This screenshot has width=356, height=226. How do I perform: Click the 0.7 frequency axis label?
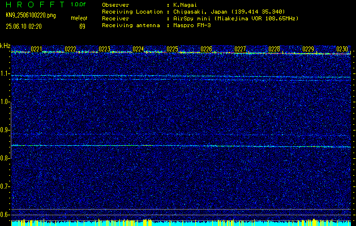click(x=5, y=186)
